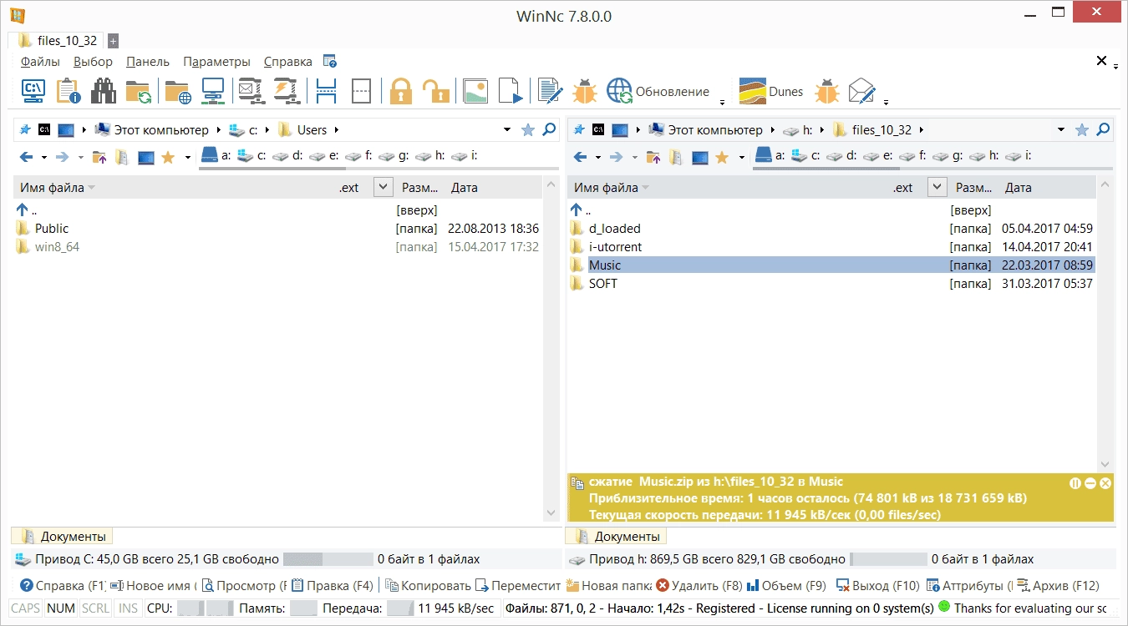Viewport: 1128px width, 626px height.
Task: Click the compress and email icon
Action: pyautogui.click(x=251, y=91)
